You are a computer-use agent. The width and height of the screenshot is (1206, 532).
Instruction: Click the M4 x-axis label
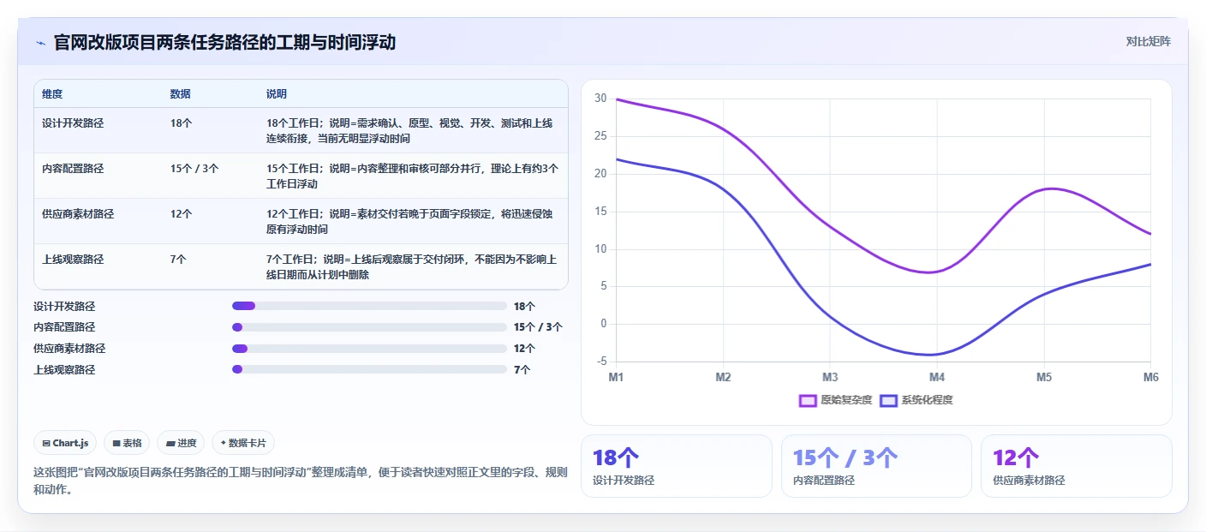point(937,378)
